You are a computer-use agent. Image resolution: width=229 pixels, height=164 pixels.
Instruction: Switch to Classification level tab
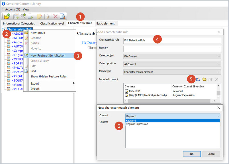(52, 24)
